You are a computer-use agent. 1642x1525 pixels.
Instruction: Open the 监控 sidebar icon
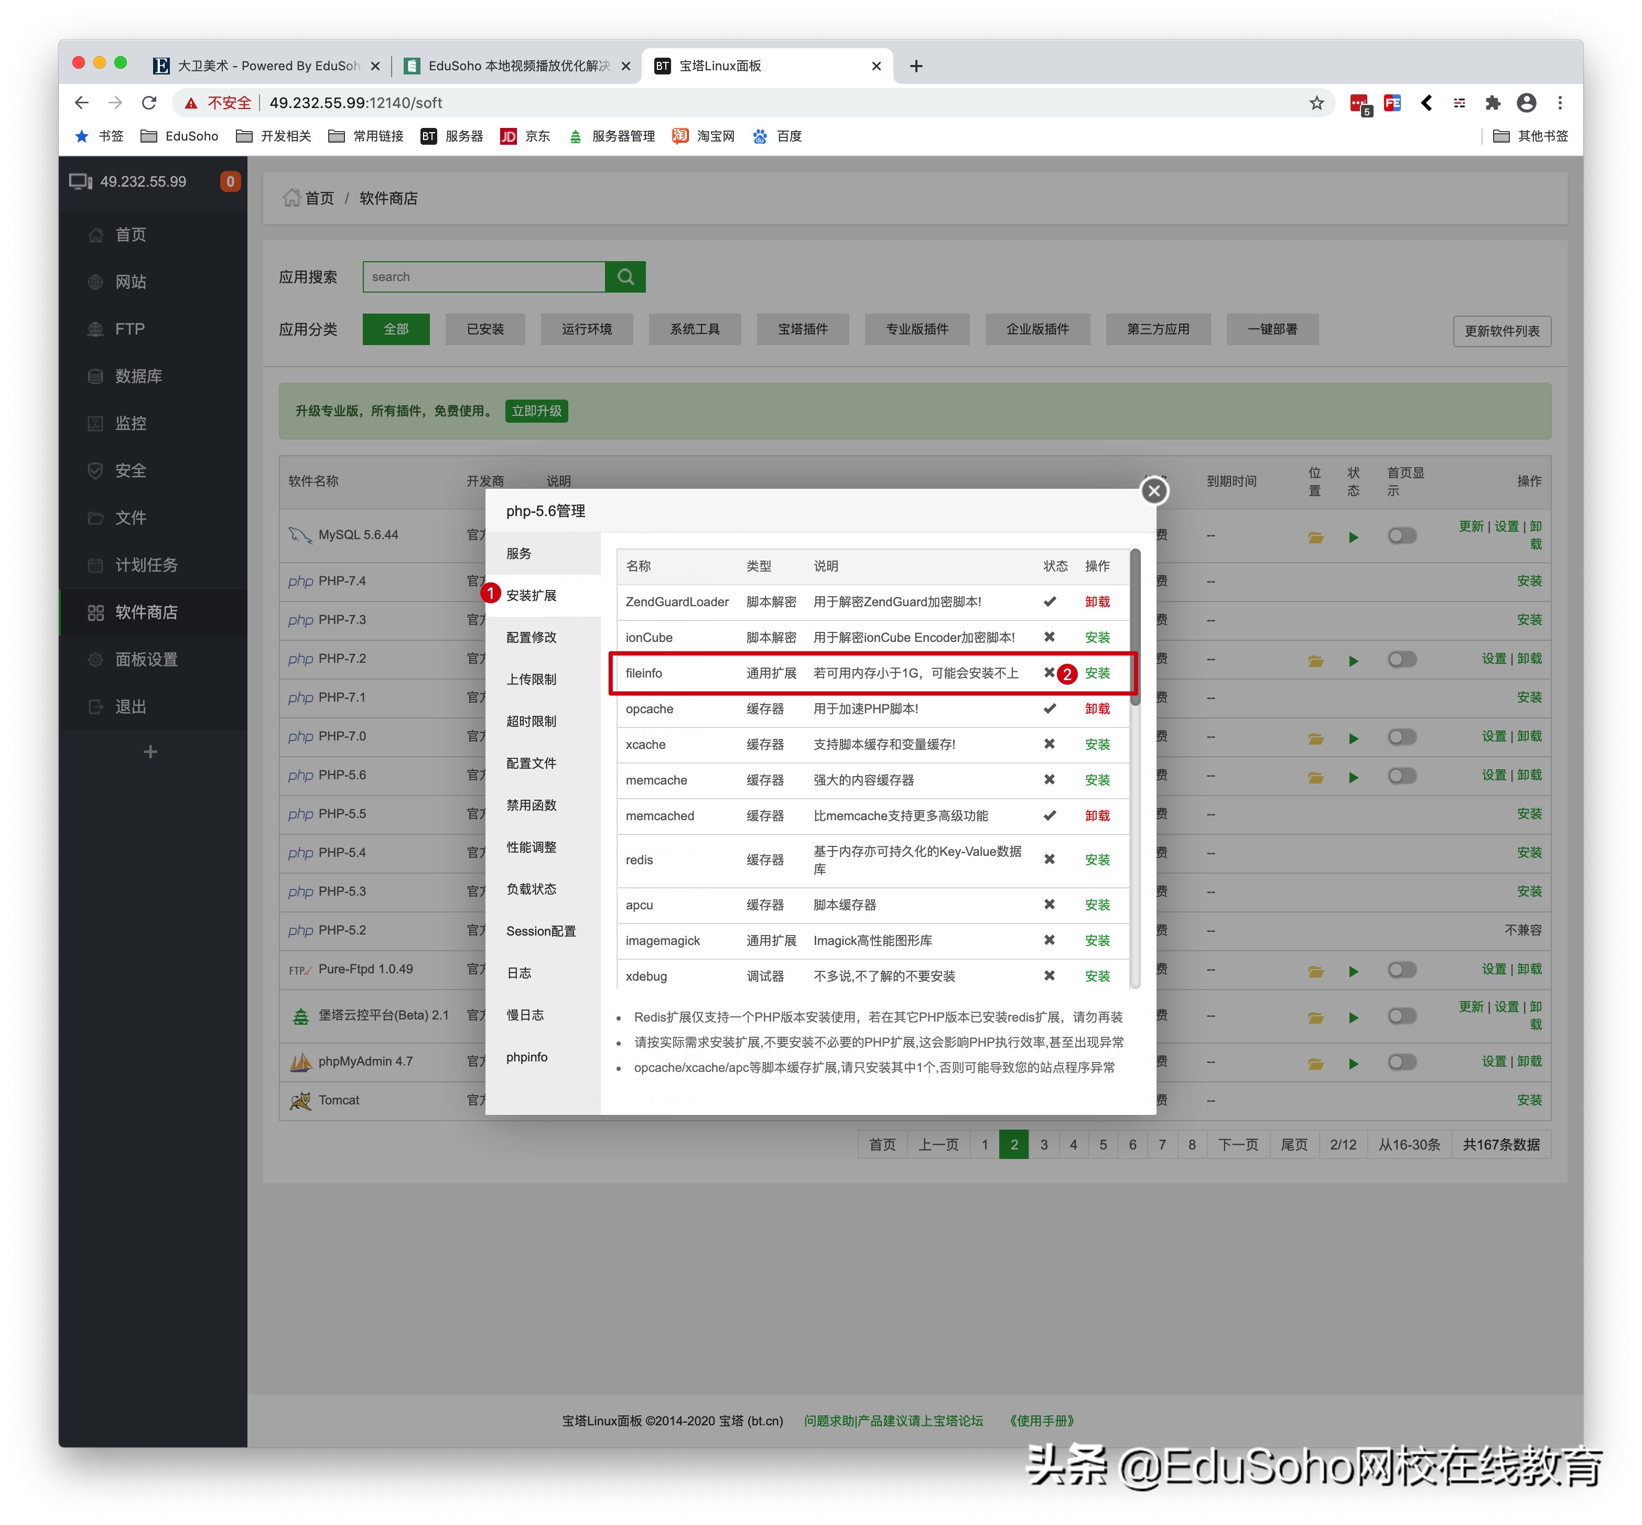(95, 423)
